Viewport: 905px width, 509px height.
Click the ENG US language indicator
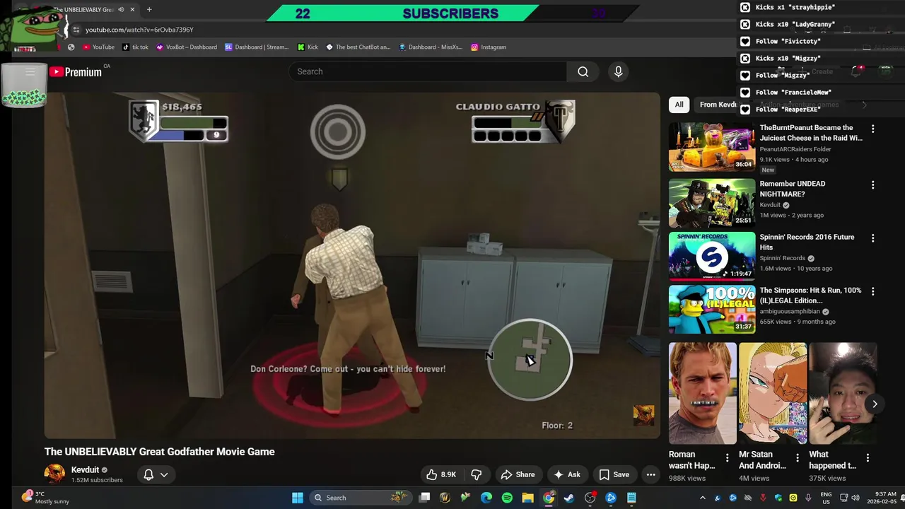pos(826,498)
